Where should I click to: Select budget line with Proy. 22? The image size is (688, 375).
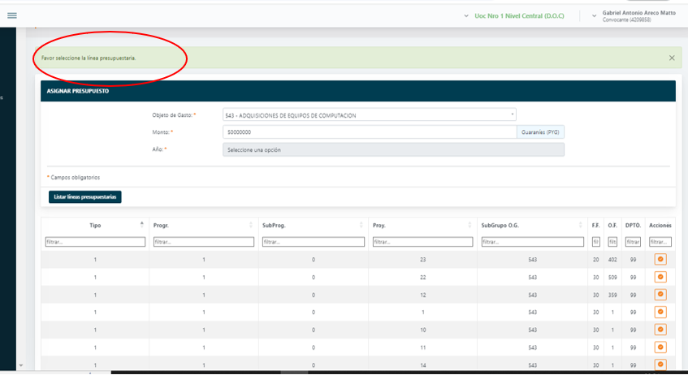click(660, 277)
